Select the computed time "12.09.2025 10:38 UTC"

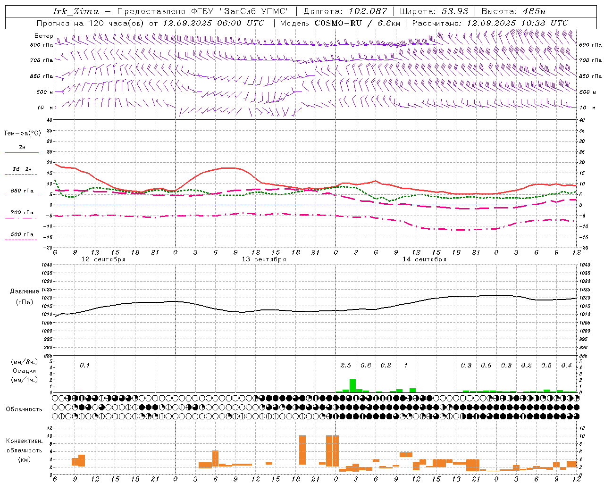(517, 23)
